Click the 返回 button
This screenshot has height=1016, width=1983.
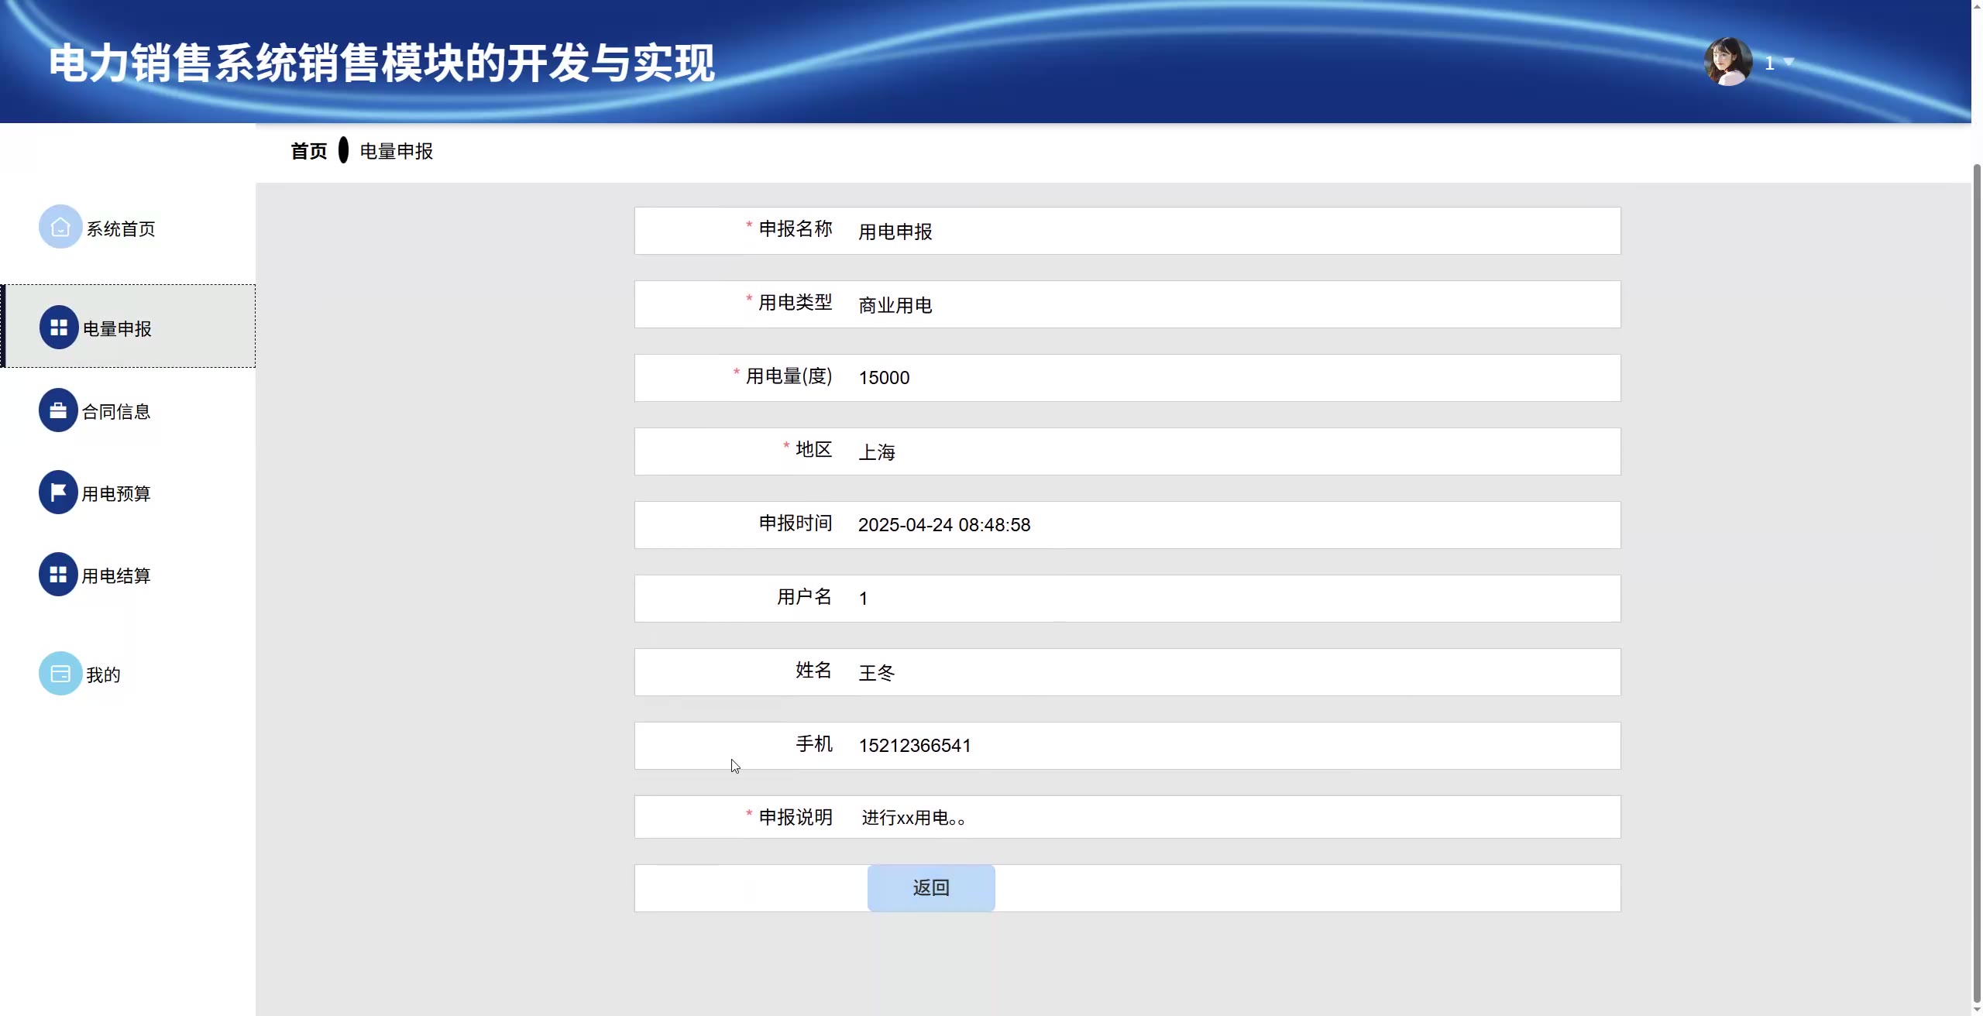pos(930,887)
